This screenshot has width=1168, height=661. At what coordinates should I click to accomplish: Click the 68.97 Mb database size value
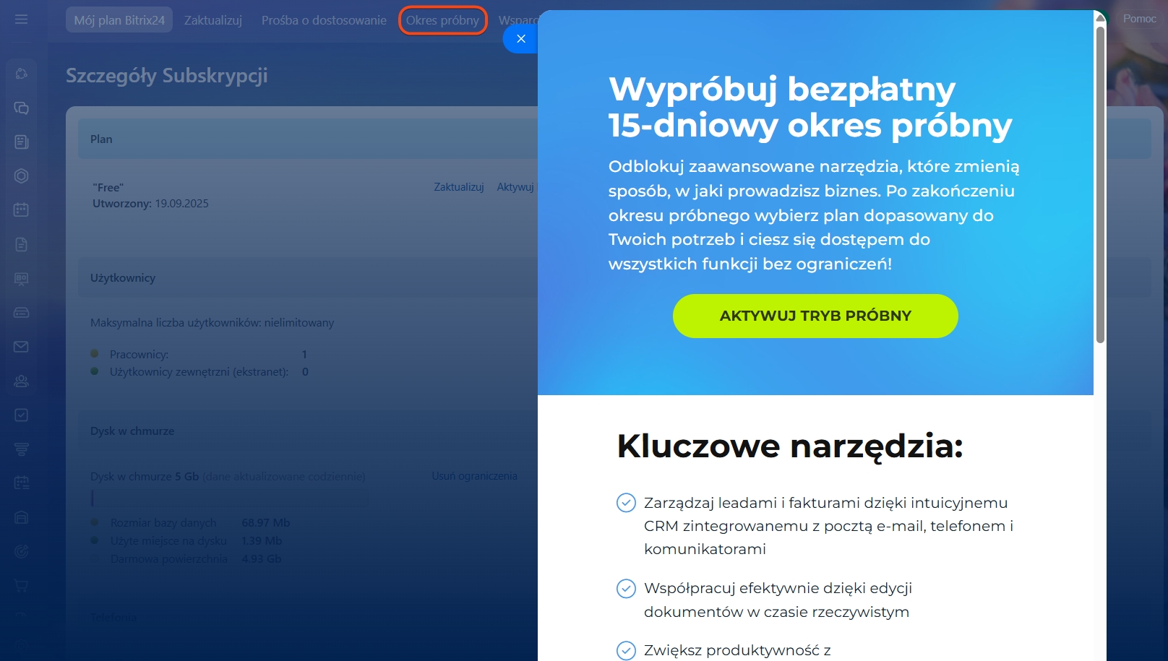(266, 523)
